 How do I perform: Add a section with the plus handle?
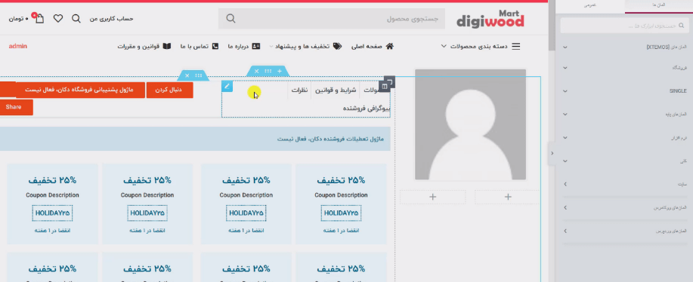[x=280, y=71]
